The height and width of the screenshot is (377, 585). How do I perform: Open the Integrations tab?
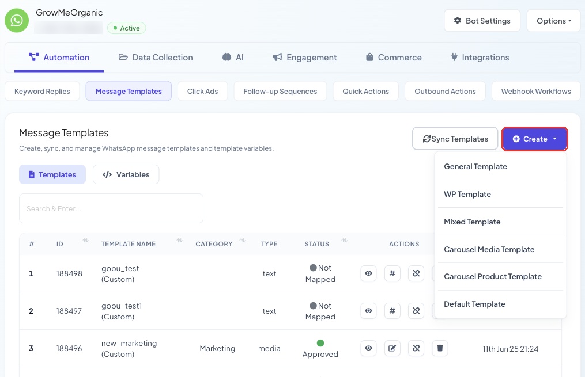(x=480, y=58)
